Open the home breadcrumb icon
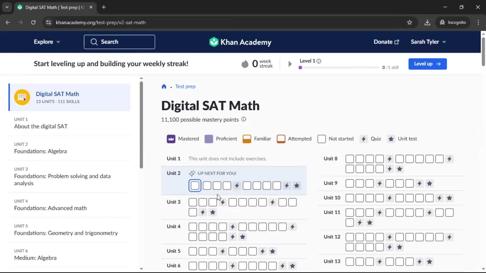486x273 pixels. [164, 86]
